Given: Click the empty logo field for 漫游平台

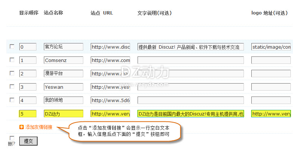Looking at the screenshot, I should (271, 74).
